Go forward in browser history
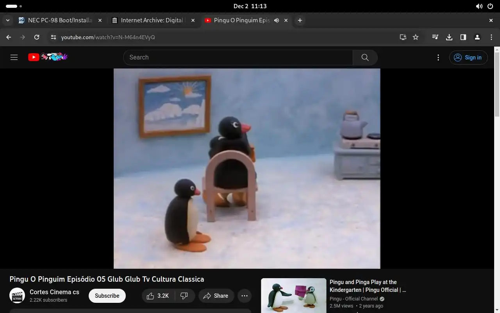Image resolution: width=500 pixels, height=313 pixels. 23,37
